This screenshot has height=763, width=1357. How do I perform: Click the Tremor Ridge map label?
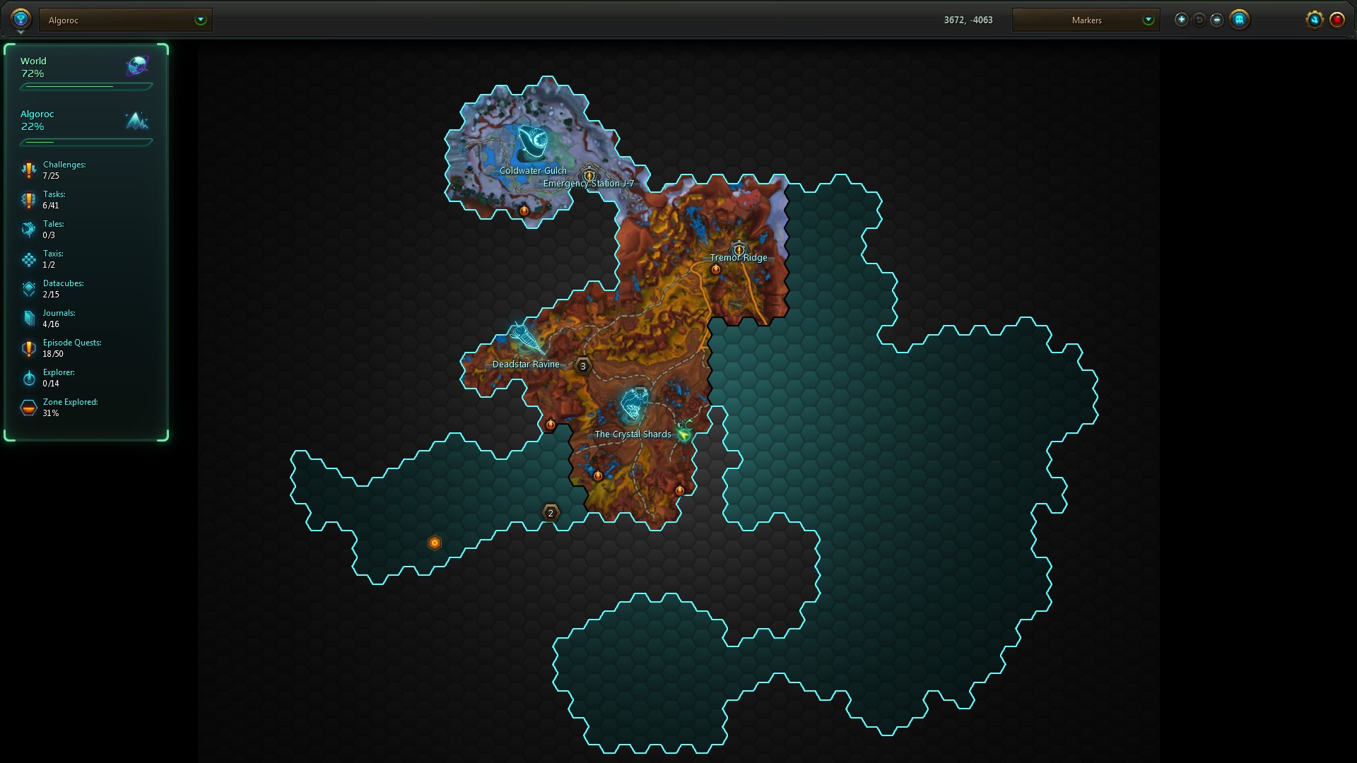coord(739,258)
